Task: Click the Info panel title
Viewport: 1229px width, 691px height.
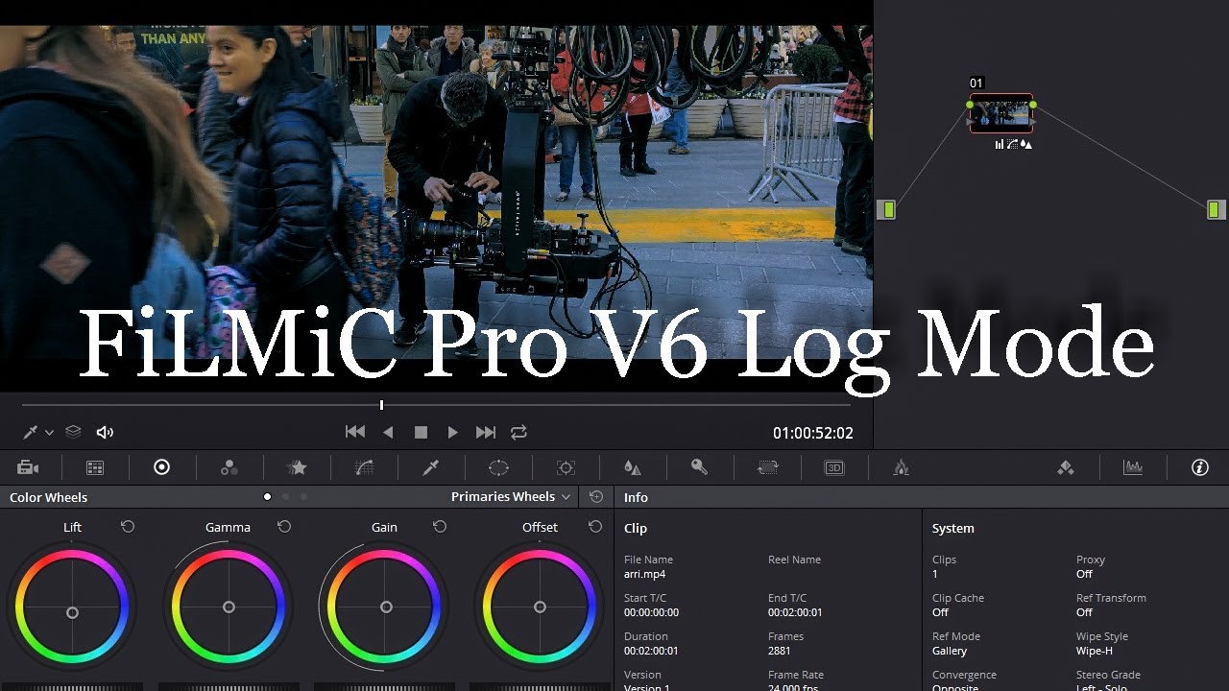Action: 636,497
